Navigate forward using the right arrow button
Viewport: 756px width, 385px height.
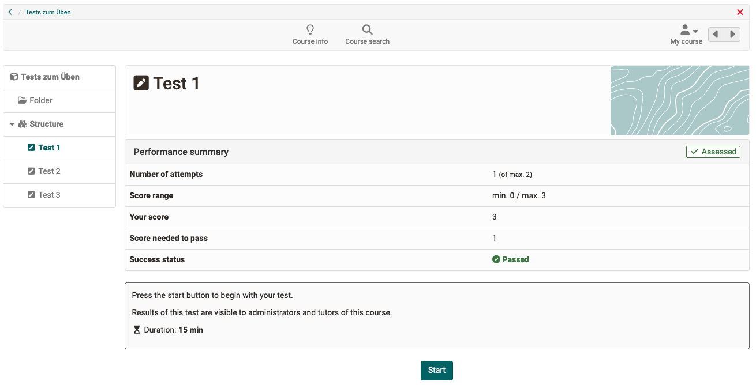coord(732,34)
